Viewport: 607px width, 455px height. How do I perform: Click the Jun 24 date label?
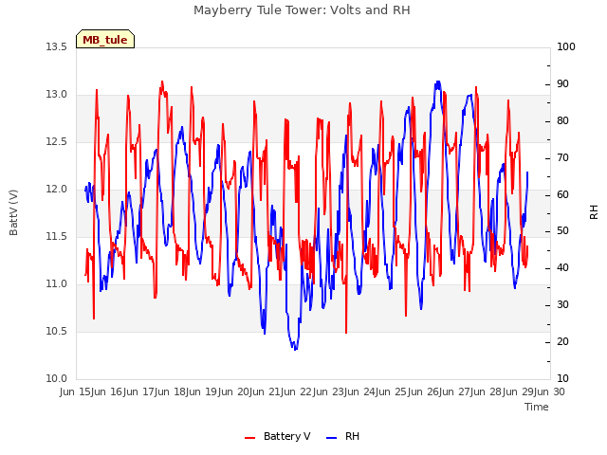[x=359, y=391]
